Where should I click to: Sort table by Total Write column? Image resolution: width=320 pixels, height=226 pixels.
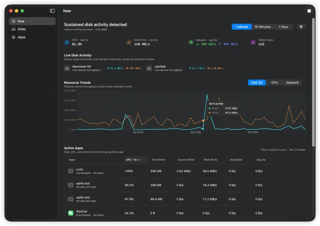[x=158, y=160]
